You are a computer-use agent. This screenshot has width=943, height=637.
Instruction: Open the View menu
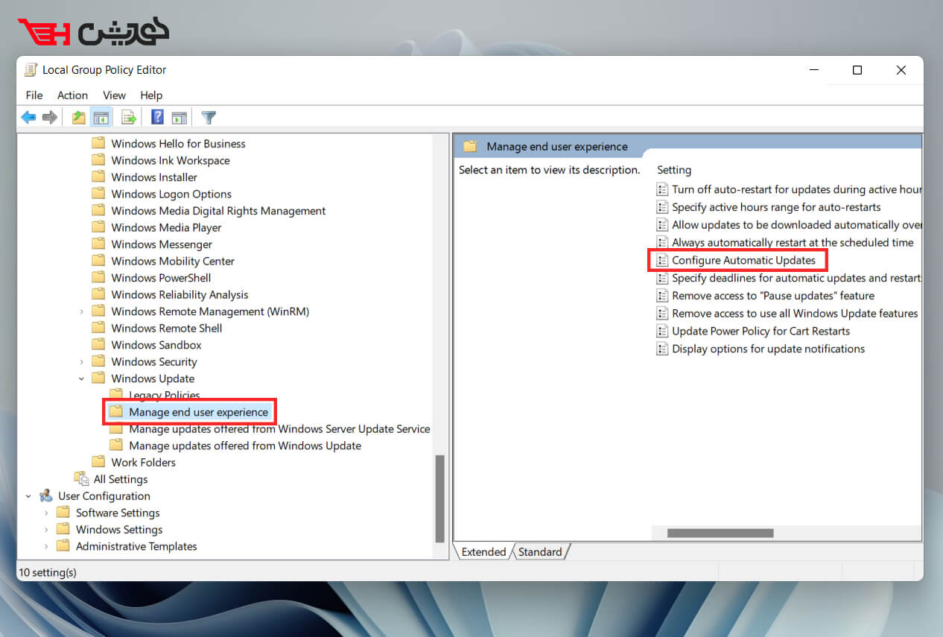[x=114, y=95]
